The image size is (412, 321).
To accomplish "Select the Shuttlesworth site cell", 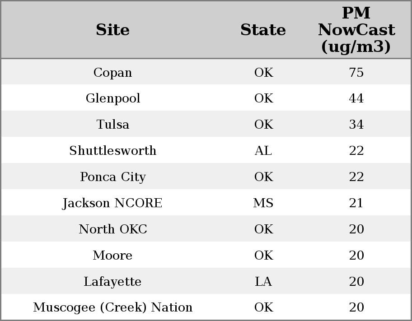I will [x=112, y=150].
